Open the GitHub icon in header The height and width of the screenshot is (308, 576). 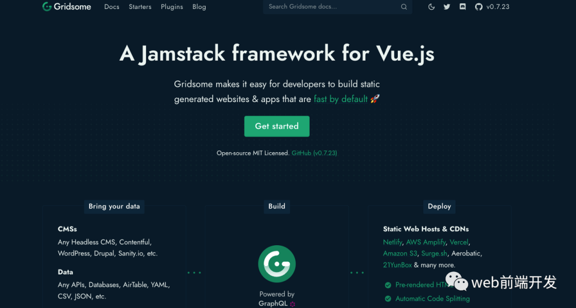[478, 6]
